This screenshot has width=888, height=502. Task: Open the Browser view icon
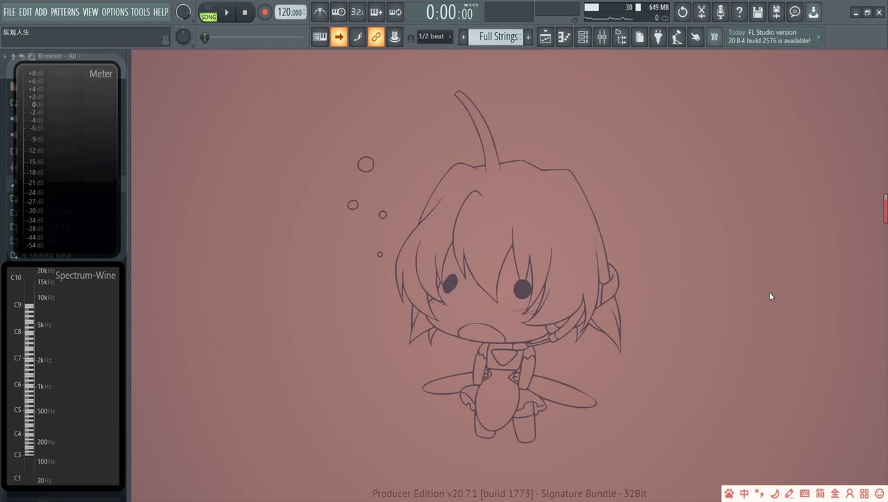(621, 37)
